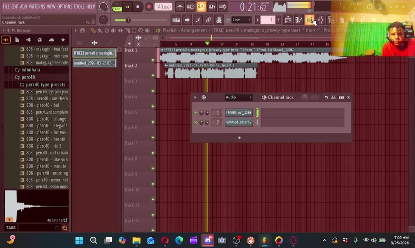Click the link/multilink controllers icon
The image size is (415, 248).
208,20
